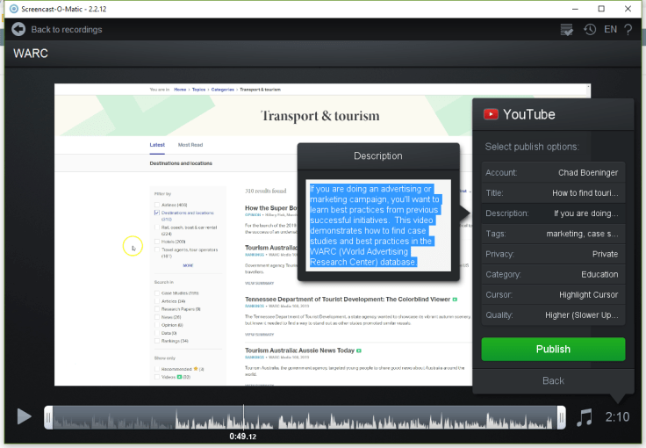
Task: Select the Latest tab in video preview
Action: point(157,145)
